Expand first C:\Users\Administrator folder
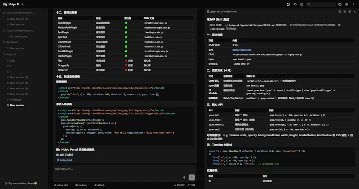Viewport: 359px width, 189px height. [x=19, y=13]
